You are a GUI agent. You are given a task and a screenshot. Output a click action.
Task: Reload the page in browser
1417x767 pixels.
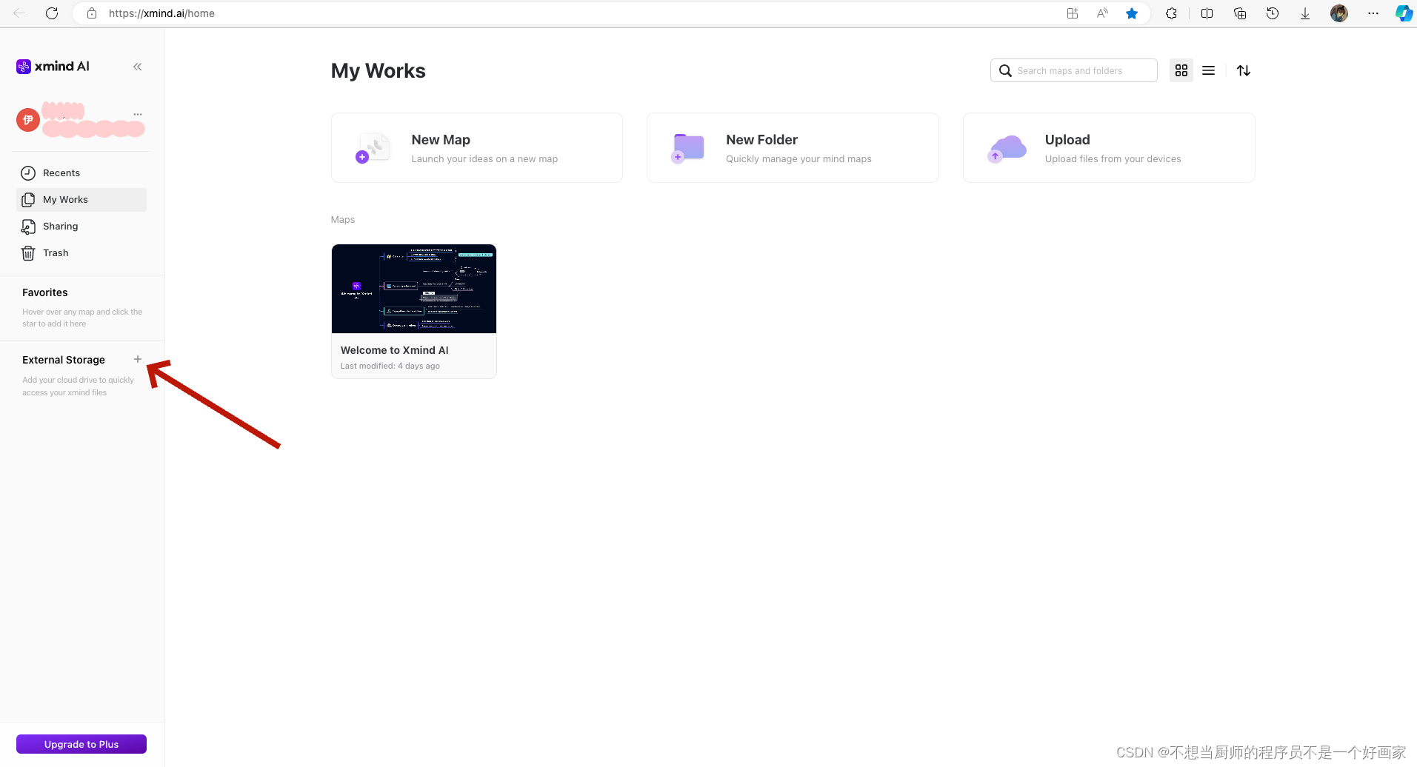pyautogui.click(x=52, y=13)
